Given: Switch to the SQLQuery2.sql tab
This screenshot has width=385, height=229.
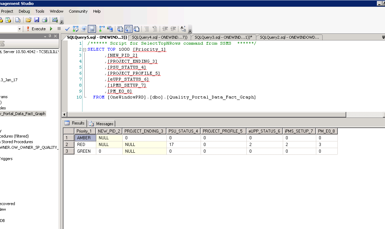Looking at the screenshot, I should tap(289, 37).
